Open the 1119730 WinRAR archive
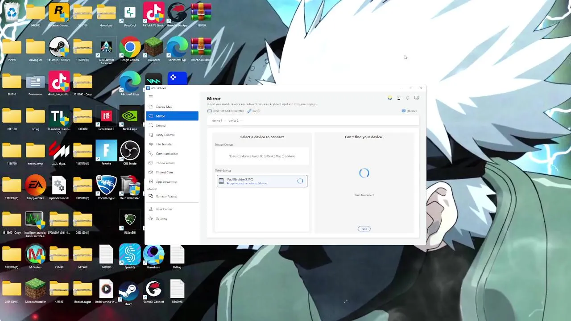The width and height of the screenshot is (571, 321). [201, 15]
